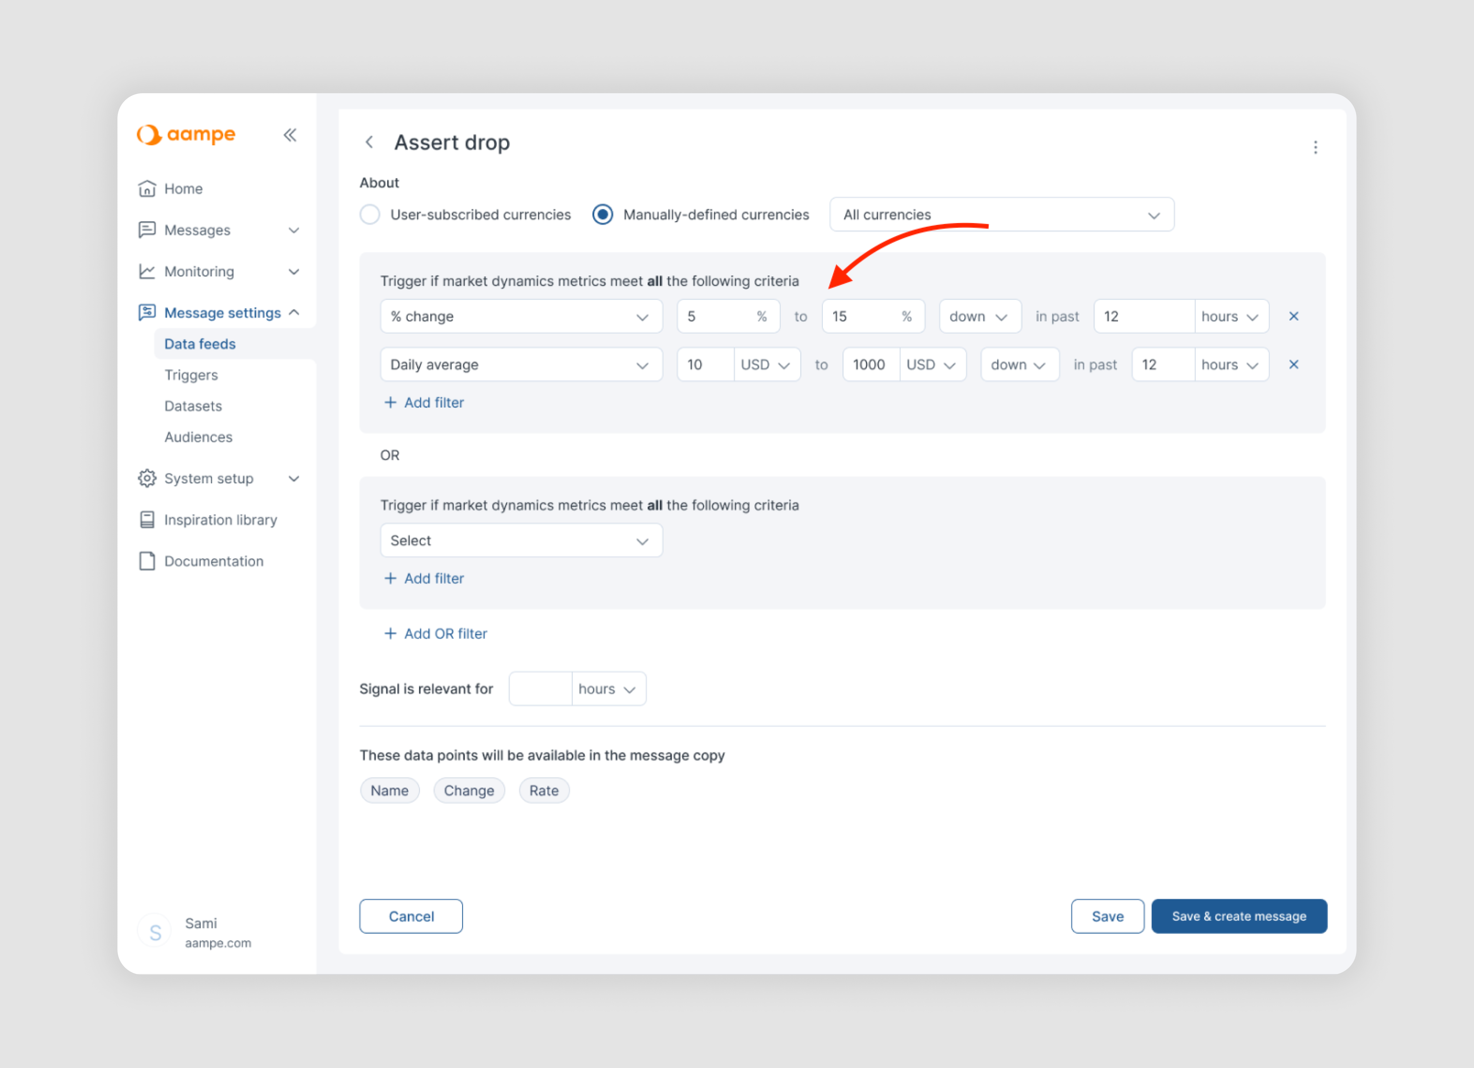Collapse the Message settings chevron
This screenshot has height=1068, width=1474.
point(294,312)
